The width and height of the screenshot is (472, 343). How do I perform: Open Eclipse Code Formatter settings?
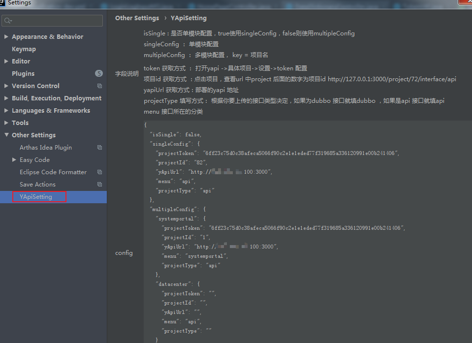(x=53, y=172)
